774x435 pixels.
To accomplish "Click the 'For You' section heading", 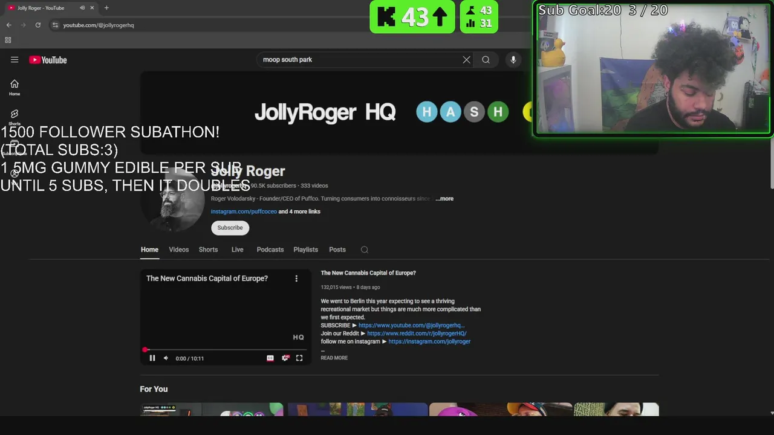I will (x=154, y=389).
